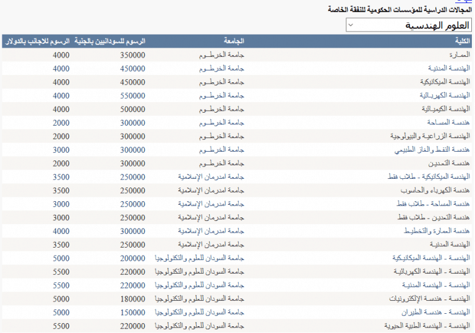
Task: Select the الهندسة - هندسة الطيران cell
Action: click(435, 313)
